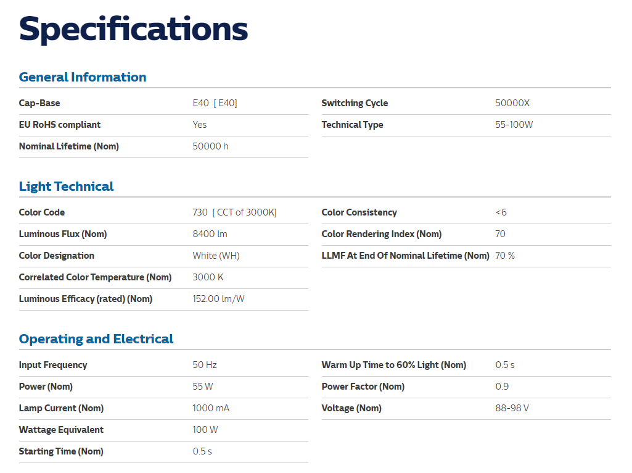The image size is (632, 473).
Task: Click the '55-100W' technical type value
Action: click(x=514, y=125)
